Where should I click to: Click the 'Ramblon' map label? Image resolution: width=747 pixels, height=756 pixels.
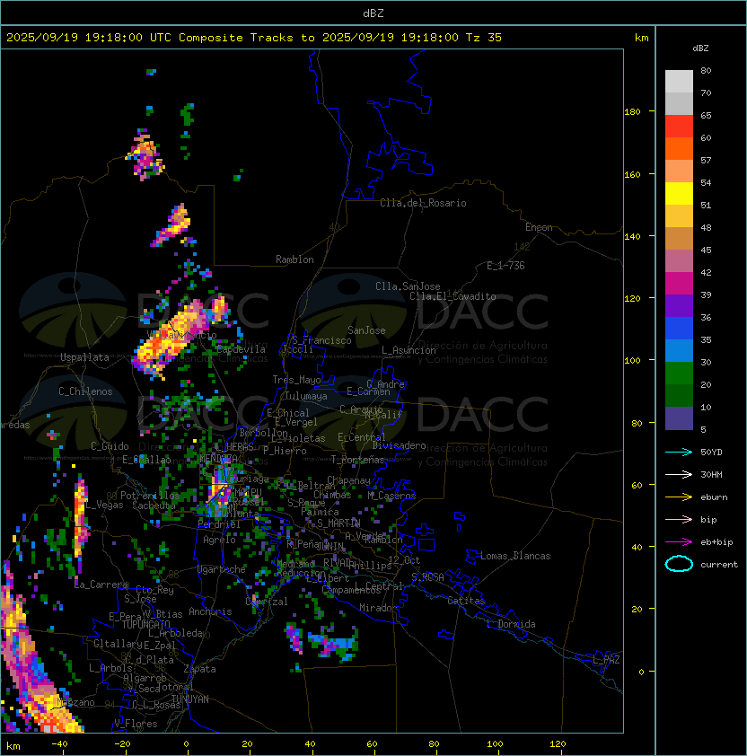pyautogui.click(x=294, y=259)
